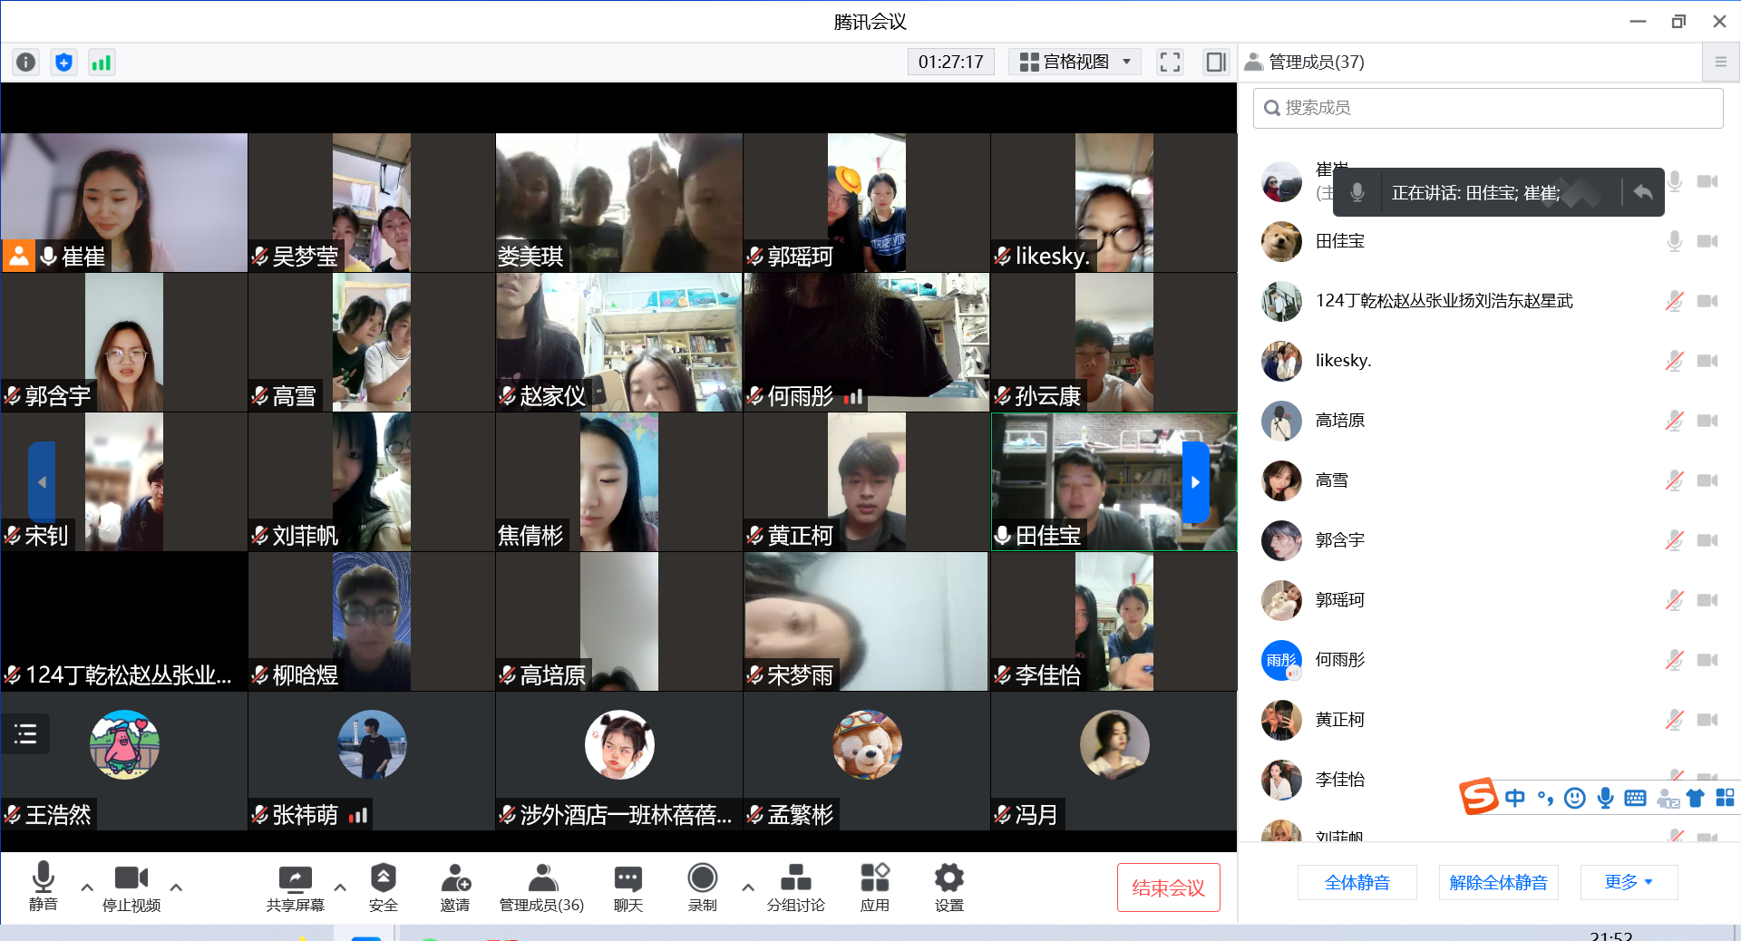Open the 更多 dropdown in member panel

[1629, 882]
